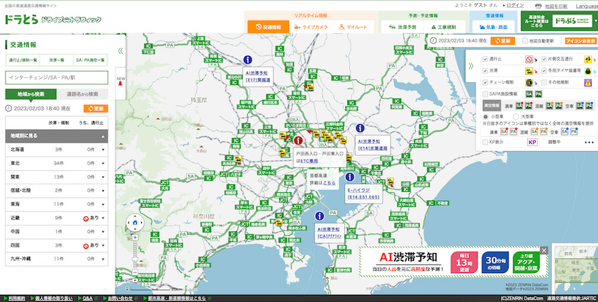Collapse the left traffic info panel
Image resolution: width=598 pixels, height=302 pixels.
coord(120,50)
